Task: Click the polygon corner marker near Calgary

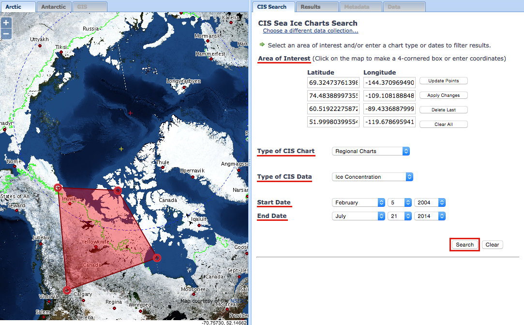Action: pyautogui.click(x=67, y=291)
